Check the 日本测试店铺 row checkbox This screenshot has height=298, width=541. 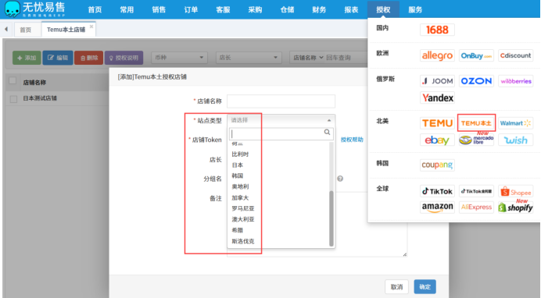coord(13,99)
